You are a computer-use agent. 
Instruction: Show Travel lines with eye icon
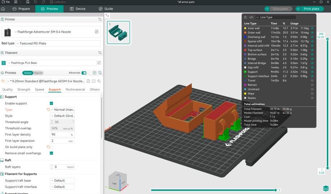coord(312,80)
